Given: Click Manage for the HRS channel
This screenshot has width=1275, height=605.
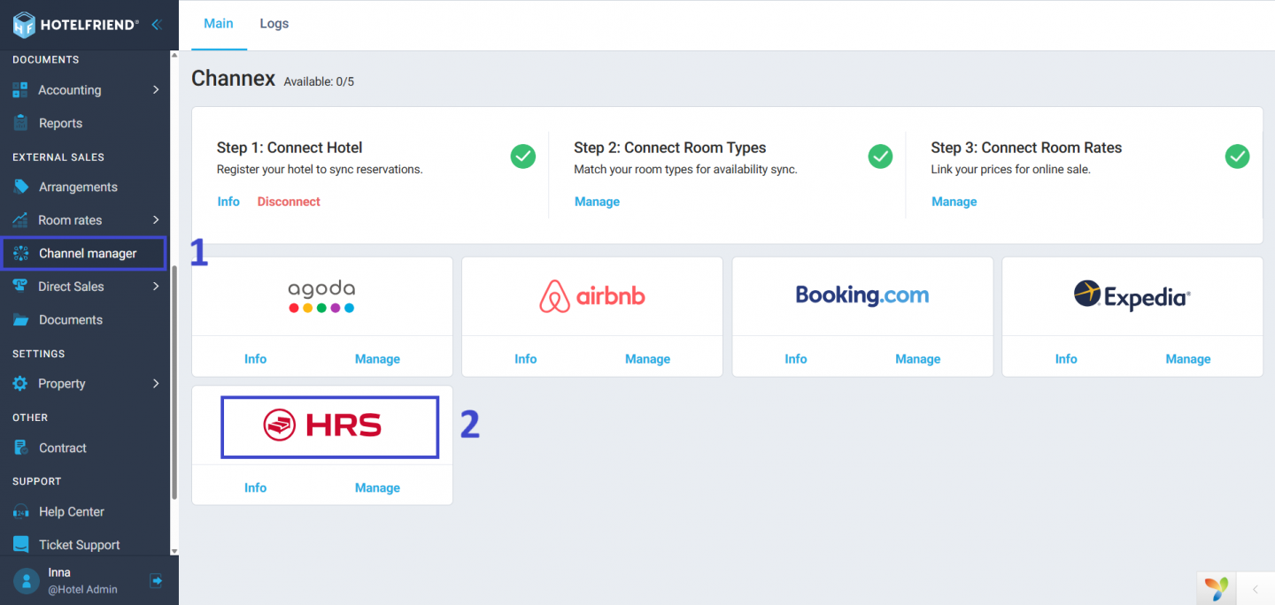Looking at the screenshot, I should tap(377, 487).
